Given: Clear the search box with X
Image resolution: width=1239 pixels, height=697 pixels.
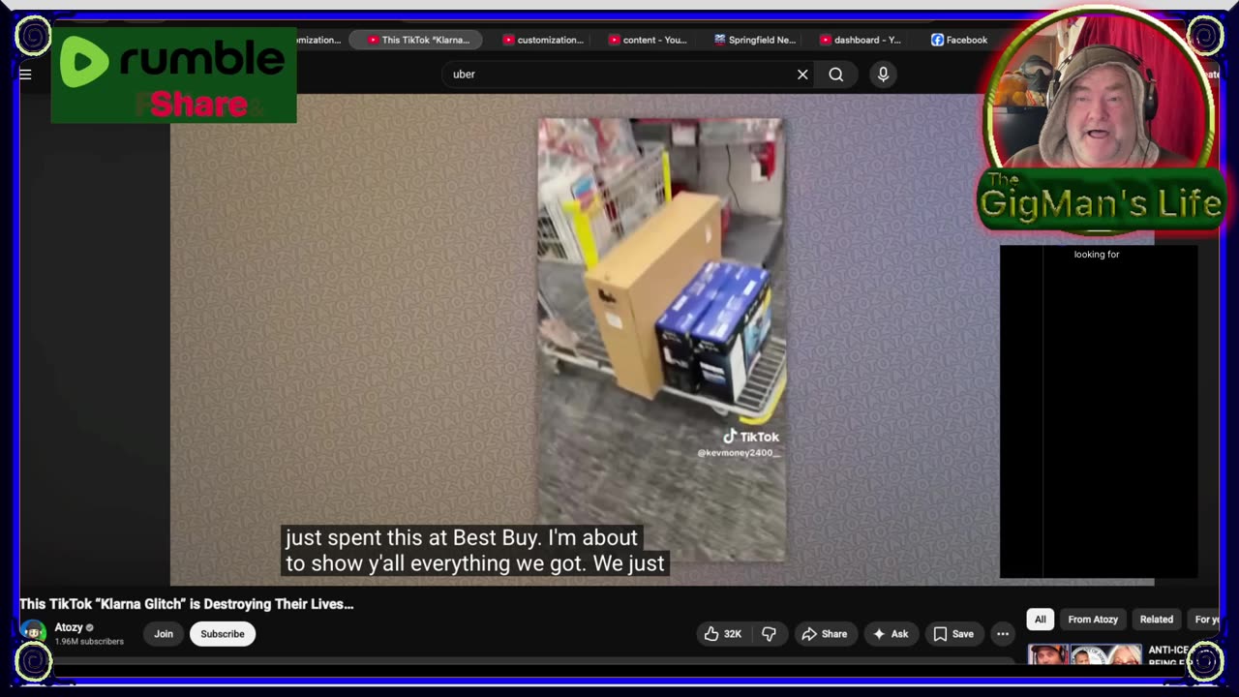Looking at the screenshot, I should (802, 75).
